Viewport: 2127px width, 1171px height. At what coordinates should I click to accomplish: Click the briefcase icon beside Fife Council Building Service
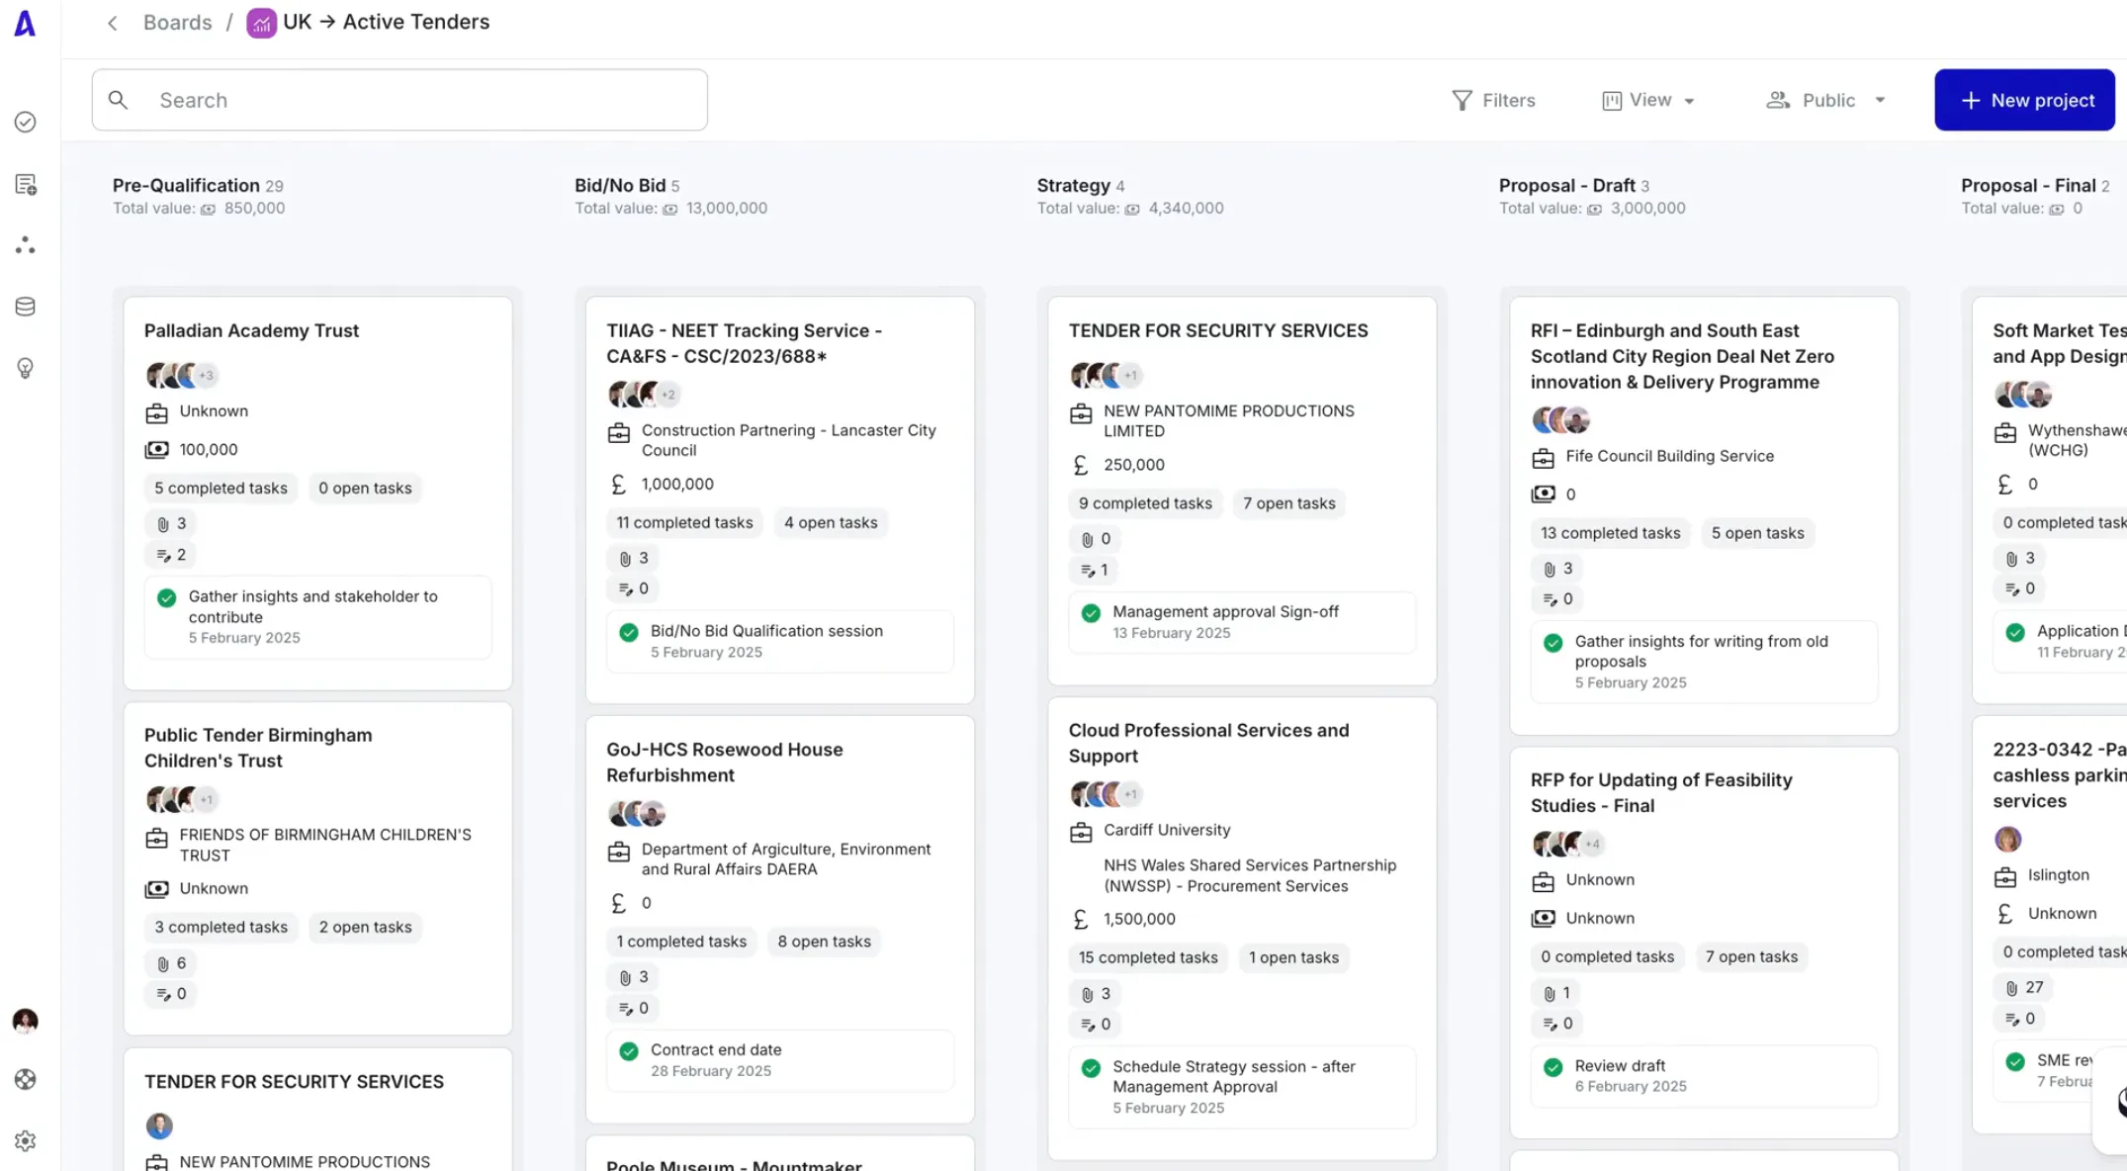point(1543,457)
